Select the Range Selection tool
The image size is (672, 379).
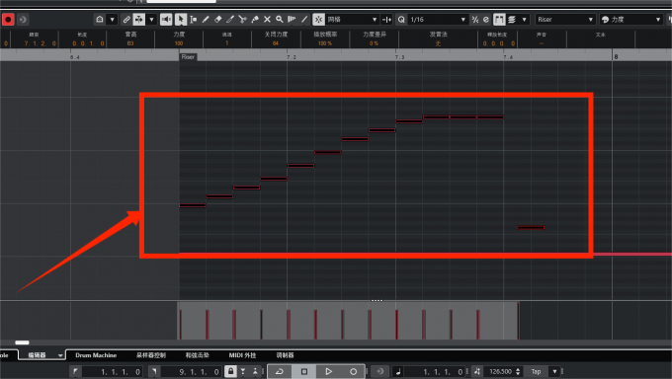[x=194, y=20]
